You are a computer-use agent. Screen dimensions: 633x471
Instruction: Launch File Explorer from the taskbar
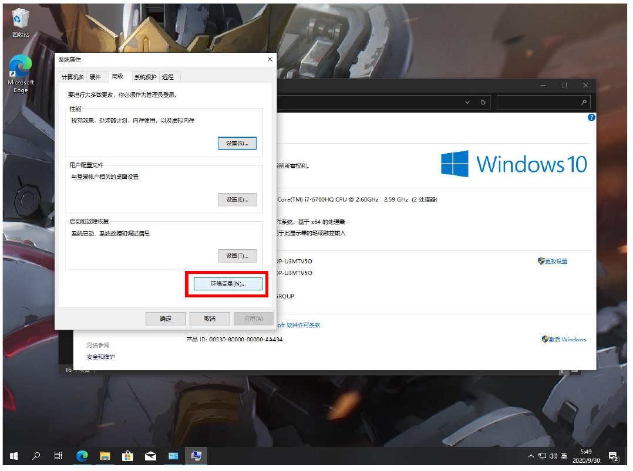pyautogui.click(x=105, y=456)
